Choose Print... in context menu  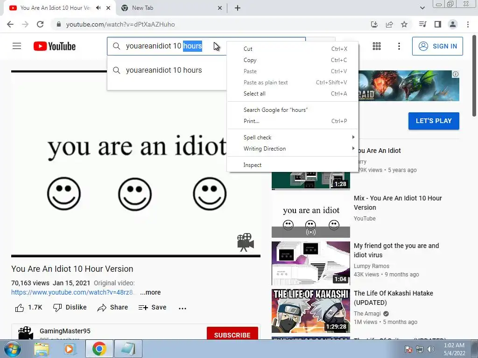tap(293, 121)
